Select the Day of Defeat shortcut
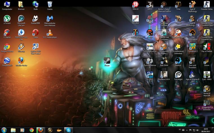This screenshot has height=133, width=214. click(x=207, y=48)
